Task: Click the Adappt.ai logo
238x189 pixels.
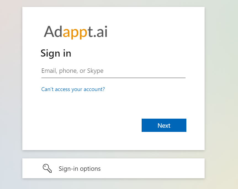Action: click(75, 32)
